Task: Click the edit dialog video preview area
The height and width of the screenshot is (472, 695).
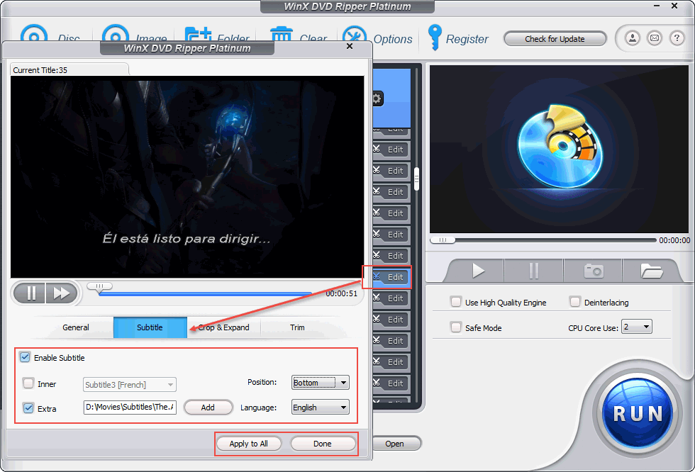Action: point(187,176)
